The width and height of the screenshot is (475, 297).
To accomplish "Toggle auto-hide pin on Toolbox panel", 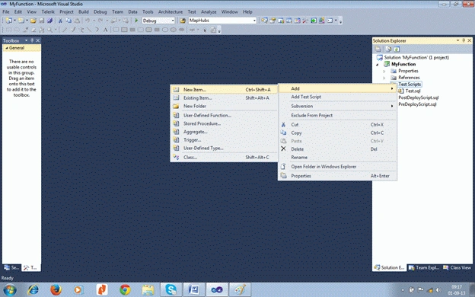I will (32, 40).
